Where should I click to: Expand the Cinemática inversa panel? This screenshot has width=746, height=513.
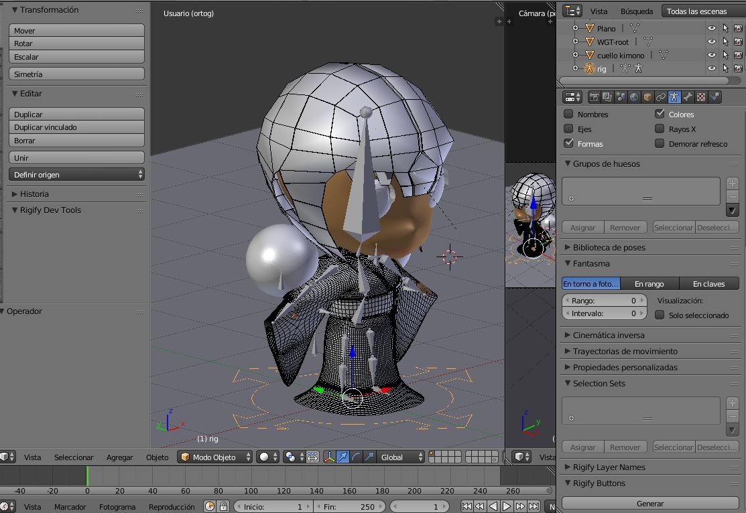tap(608, 335)
